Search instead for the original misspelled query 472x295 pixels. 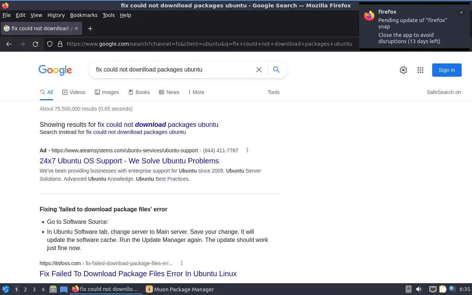pos(136,132)
